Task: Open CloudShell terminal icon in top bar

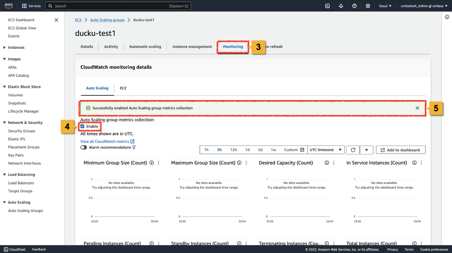Action: 328,6
